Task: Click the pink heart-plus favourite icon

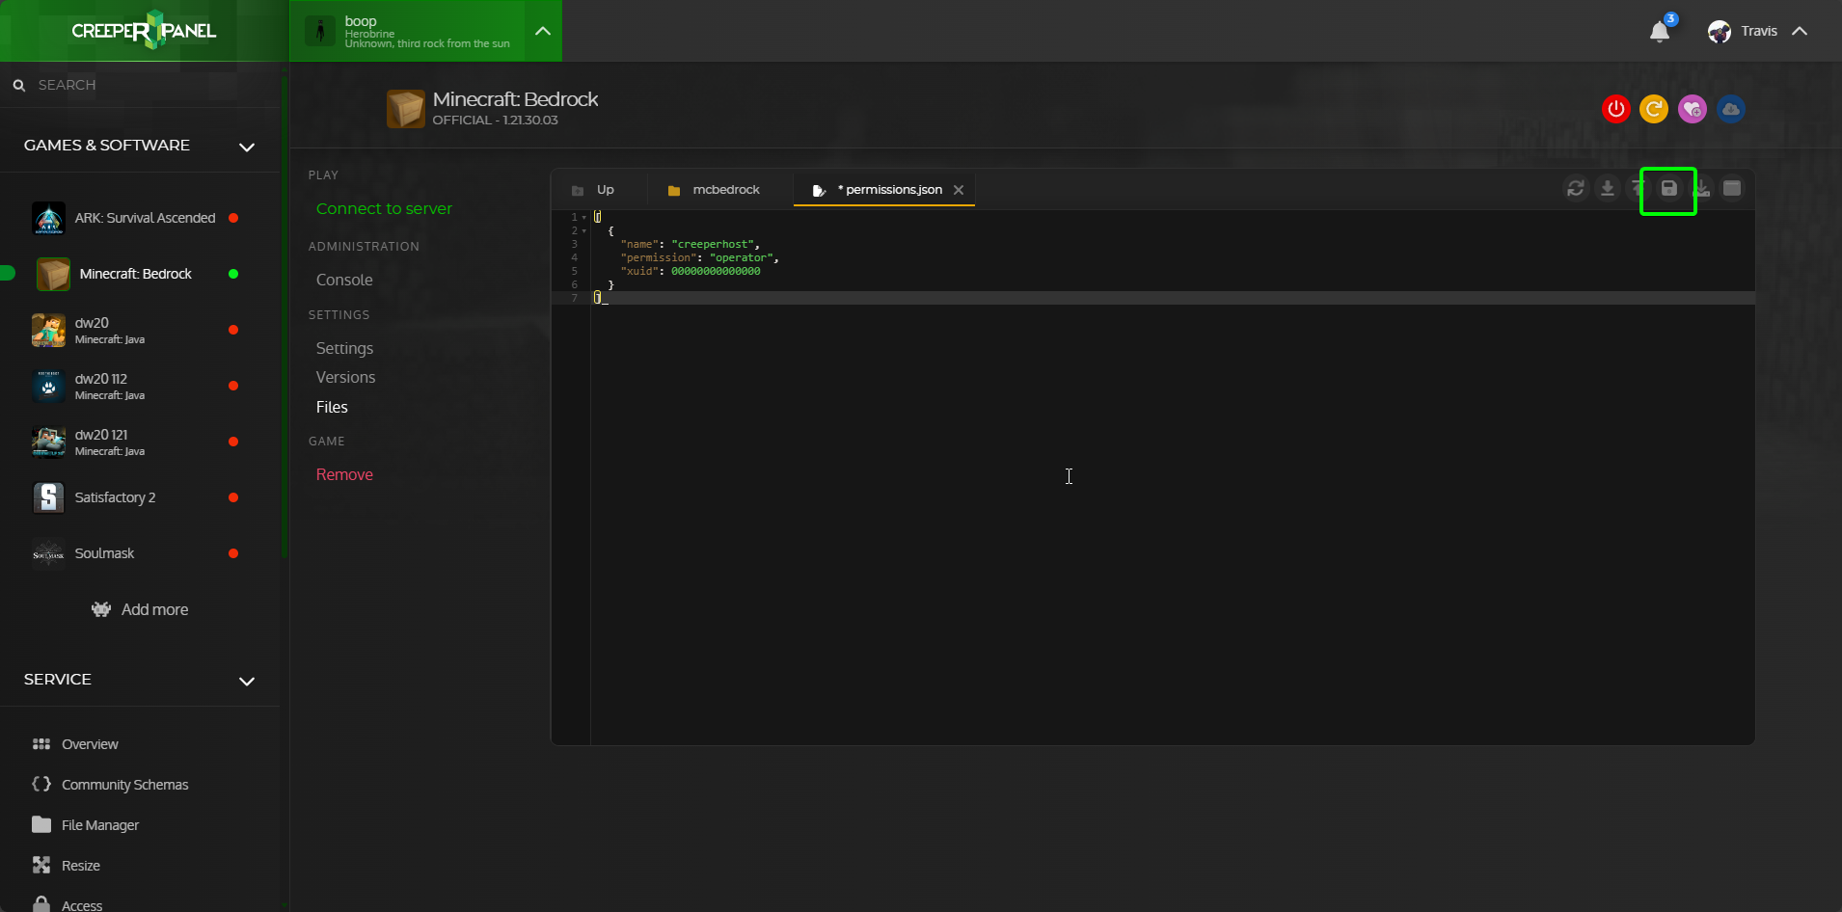Action: tap(1693, 109)
